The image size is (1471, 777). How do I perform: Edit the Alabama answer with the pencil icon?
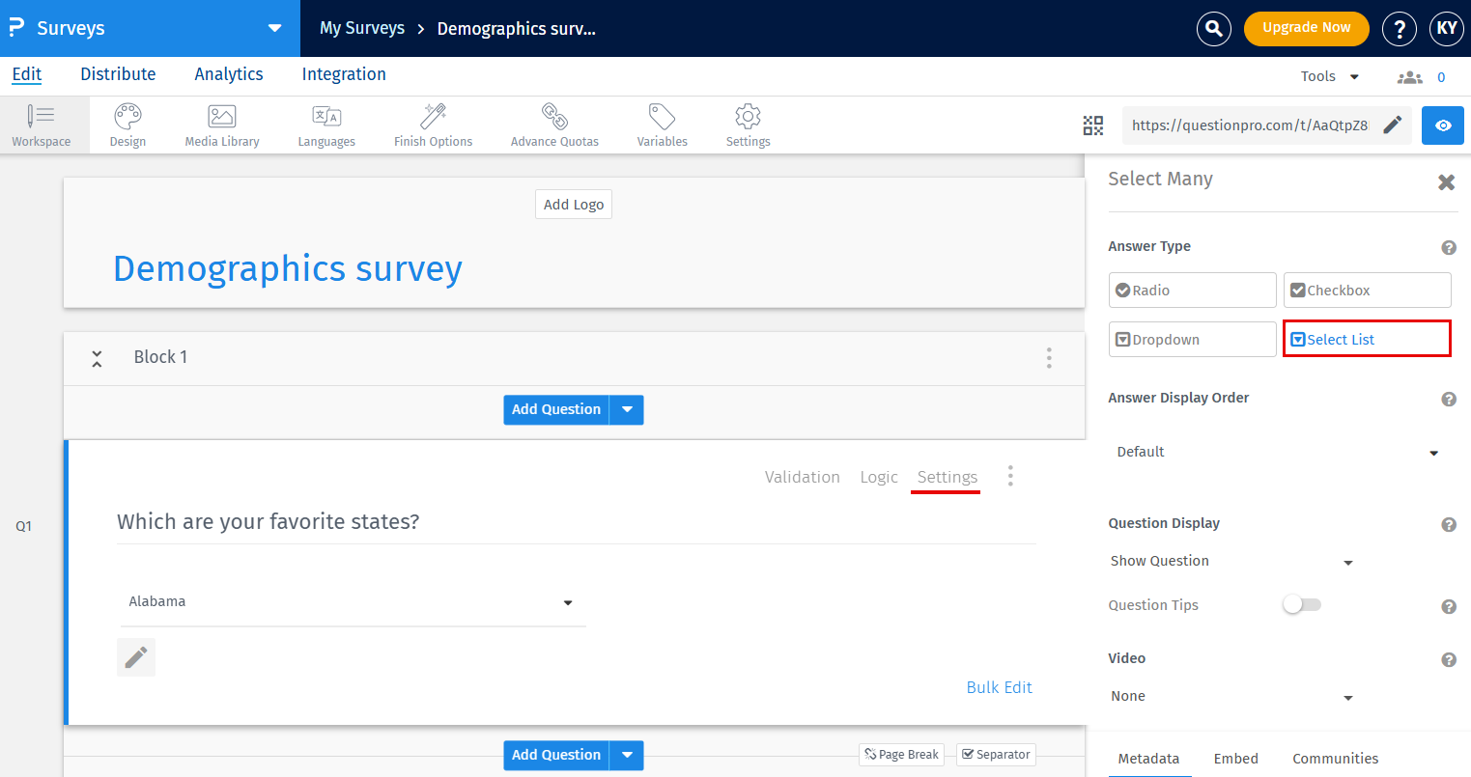point(135,656)
